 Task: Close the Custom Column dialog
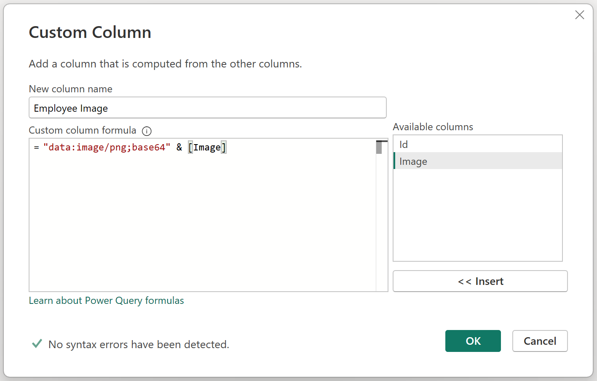[x=579, y=15]
